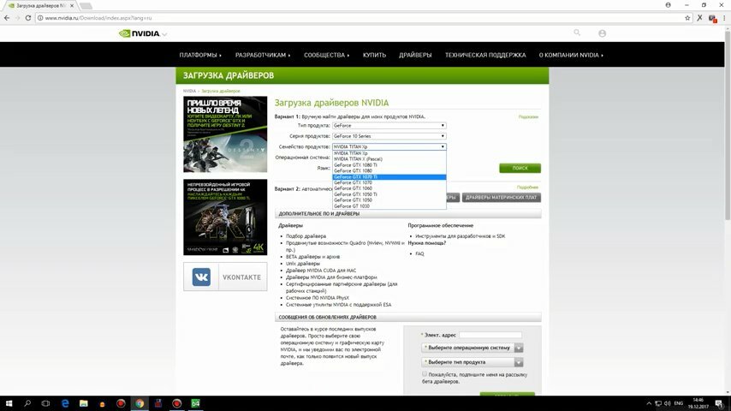Click the NVIDIA breadcrumb link

tap(189, 91)
